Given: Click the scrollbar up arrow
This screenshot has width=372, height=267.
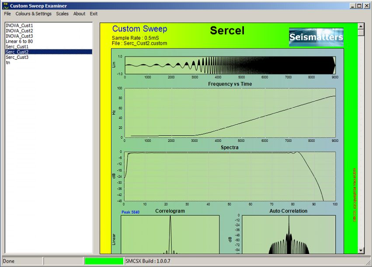Looking at the screenshot, I should click(x=361, y=26).
